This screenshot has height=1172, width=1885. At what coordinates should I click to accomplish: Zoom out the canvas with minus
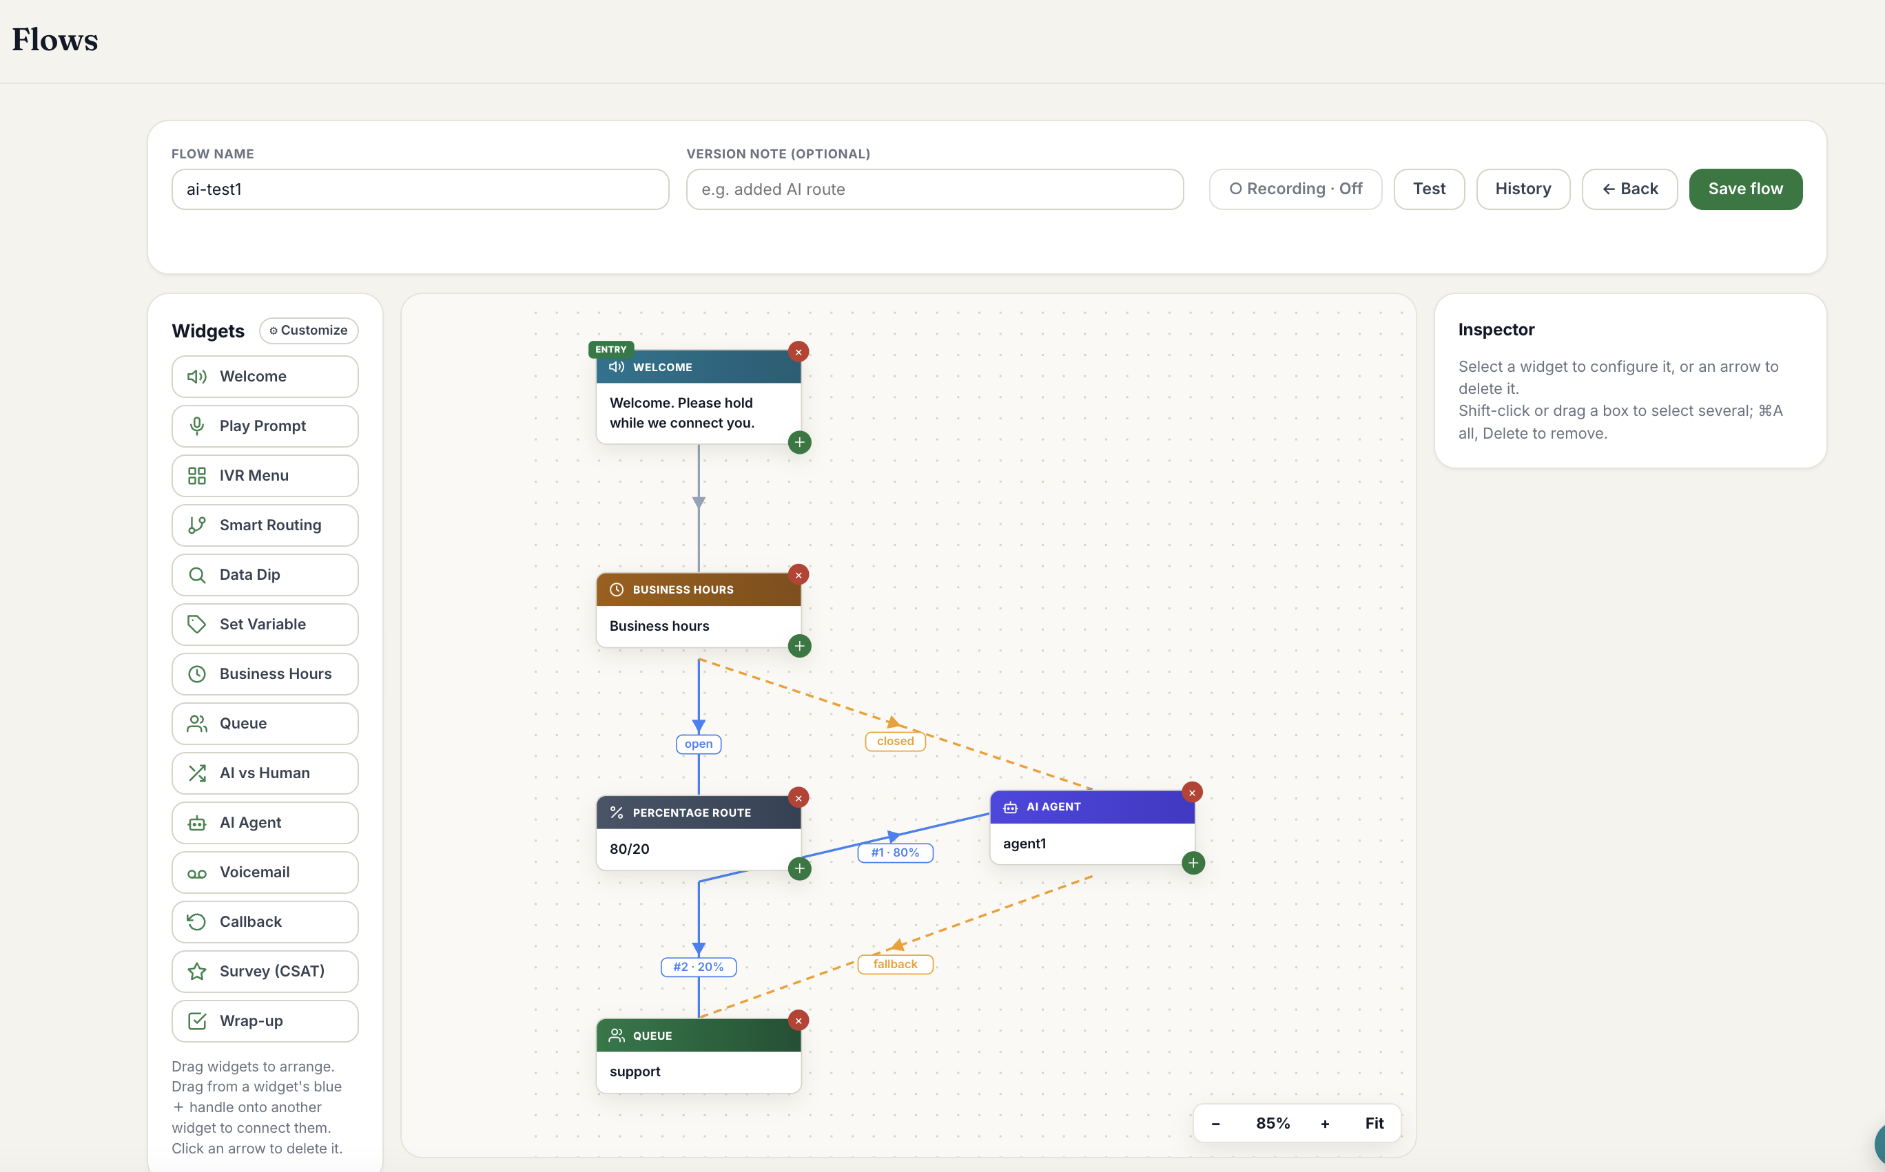[x=1216, y=1124]
